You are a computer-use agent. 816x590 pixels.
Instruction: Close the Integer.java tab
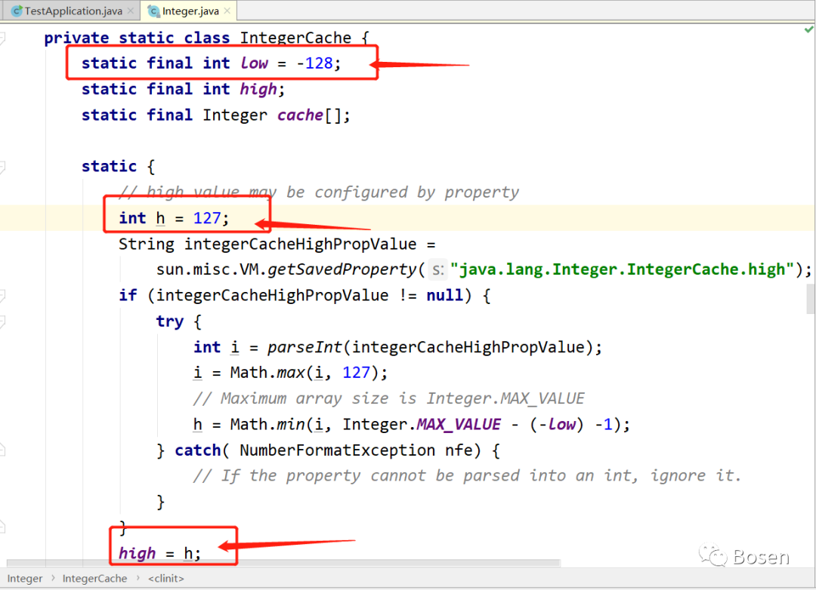pyautogui.click(x=227, y=11)
